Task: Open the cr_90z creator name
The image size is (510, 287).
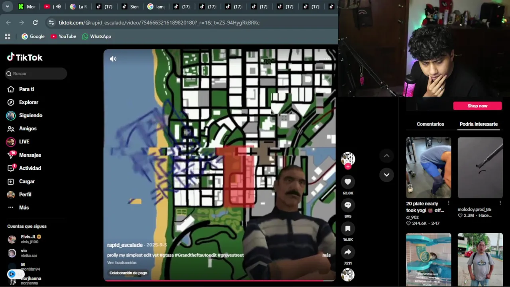Action: point(412,217)
